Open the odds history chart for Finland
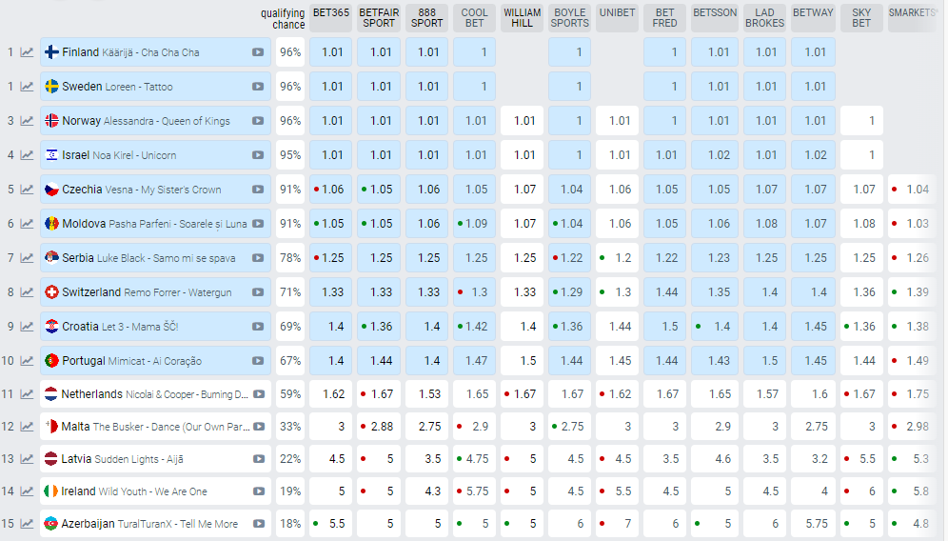Viewport: 948px width, 541px height. click(28, 52)
